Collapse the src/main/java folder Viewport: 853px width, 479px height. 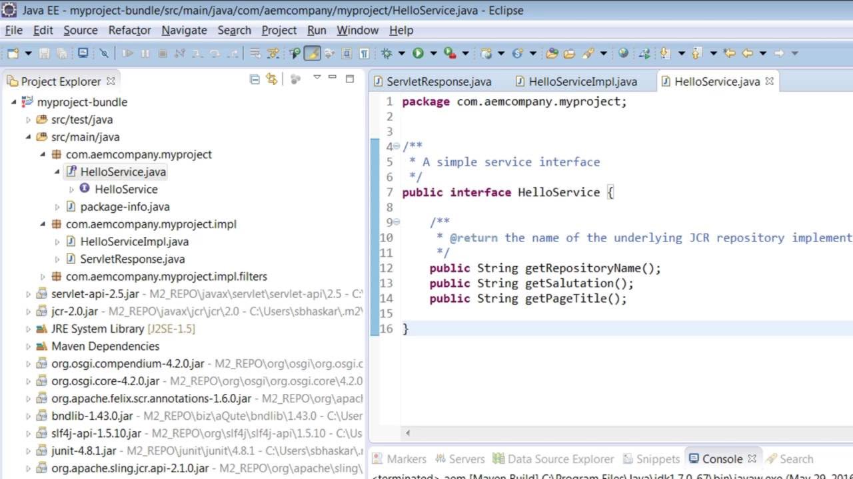(28, 137)
